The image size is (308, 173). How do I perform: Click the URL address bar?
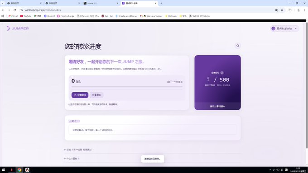pos(147,10)
